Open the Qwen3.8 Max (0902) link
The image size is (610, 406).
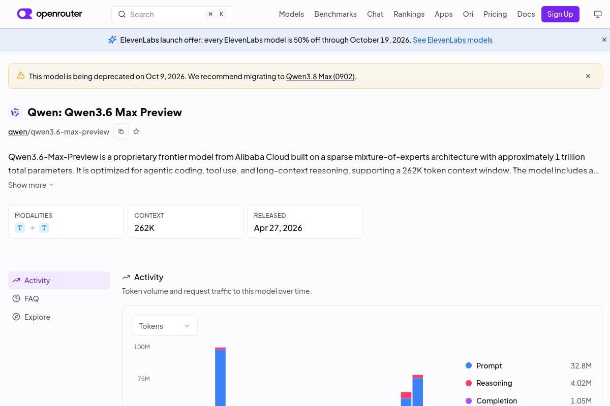click(x=320, y=77)
